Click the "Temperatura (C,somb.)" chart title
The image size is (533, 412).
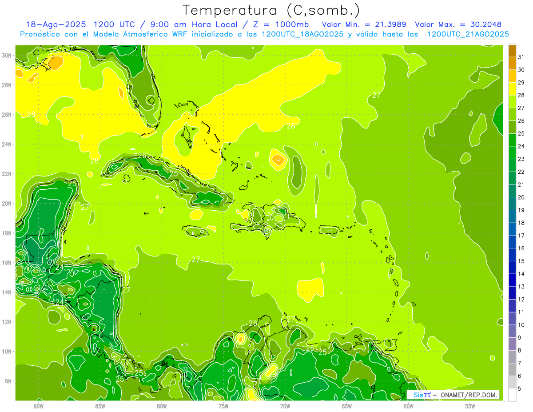point(271,10)
